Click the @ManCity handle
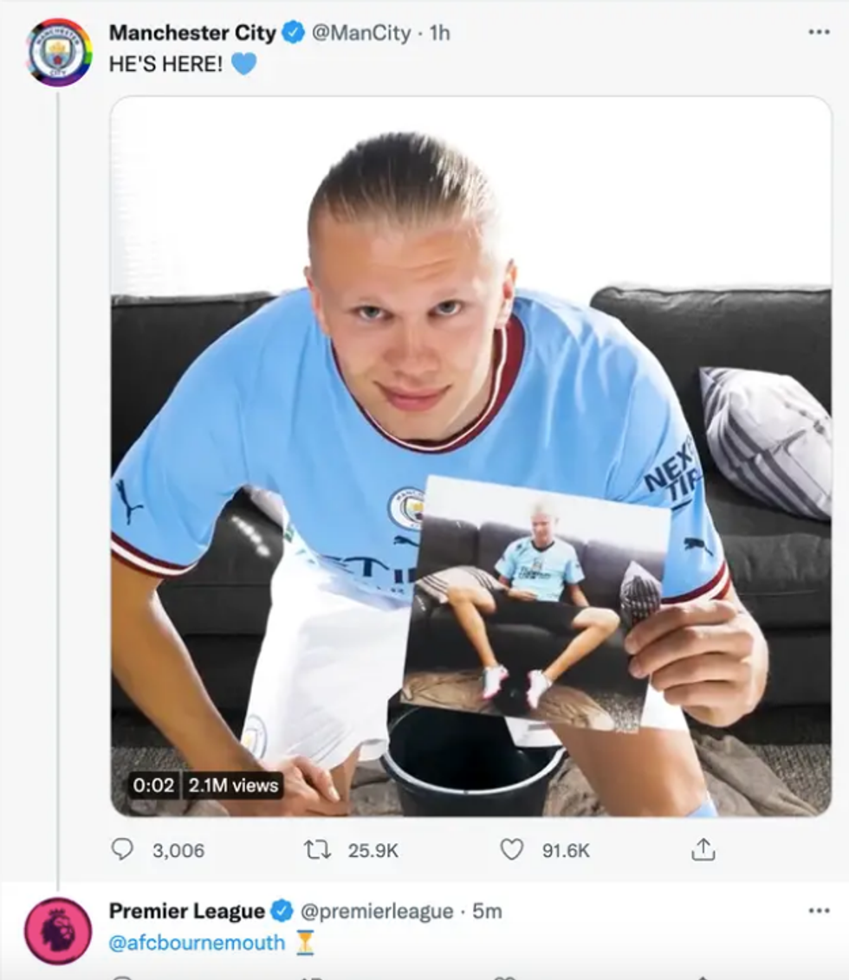This screenshot has height=980, width=849. [x=360, y=34]
